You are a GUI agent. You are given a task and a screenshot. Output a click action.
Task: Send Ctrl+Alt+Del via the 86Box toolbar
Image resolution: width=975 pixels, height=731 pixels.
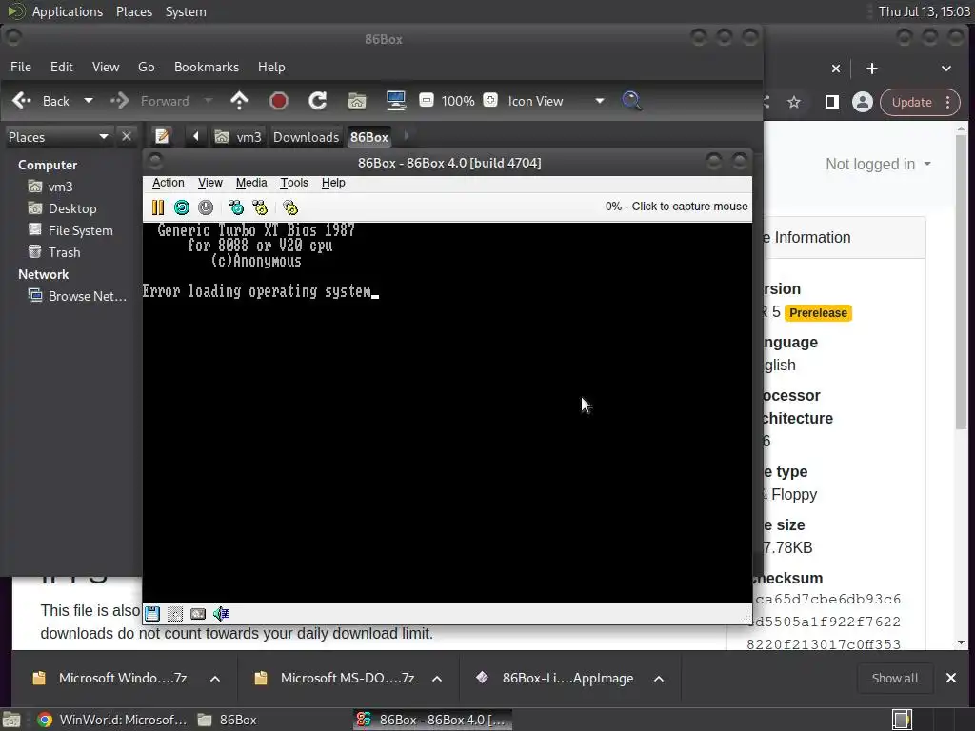[x=236, y=207]
